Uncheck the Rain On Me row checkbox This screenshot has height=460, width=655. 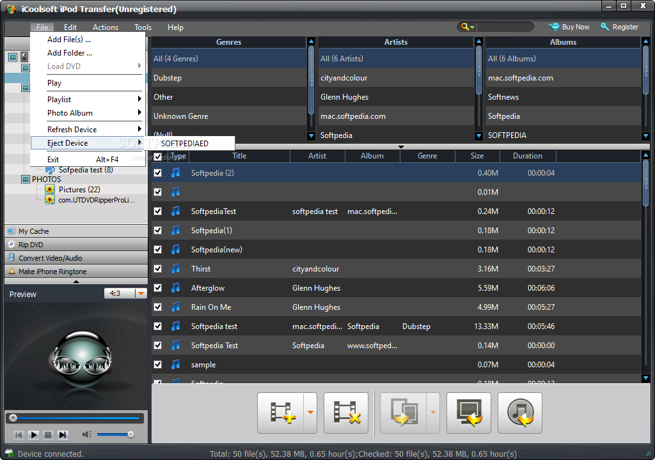pos(158,307)
